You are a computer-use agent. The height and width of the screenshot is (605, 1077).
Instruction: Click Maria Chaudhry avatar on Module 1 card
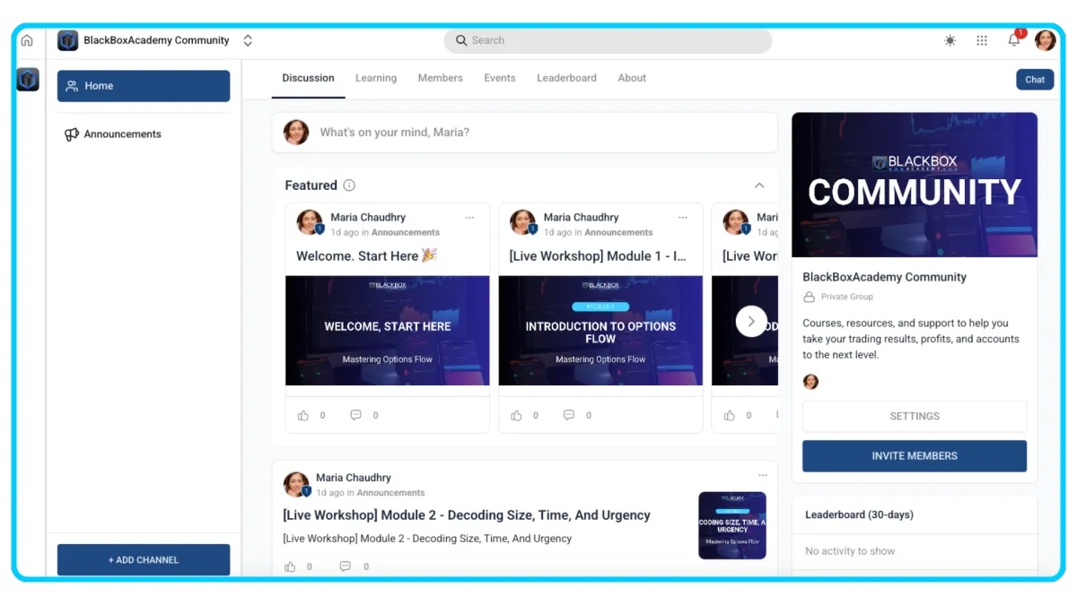[x=522, y=223]
